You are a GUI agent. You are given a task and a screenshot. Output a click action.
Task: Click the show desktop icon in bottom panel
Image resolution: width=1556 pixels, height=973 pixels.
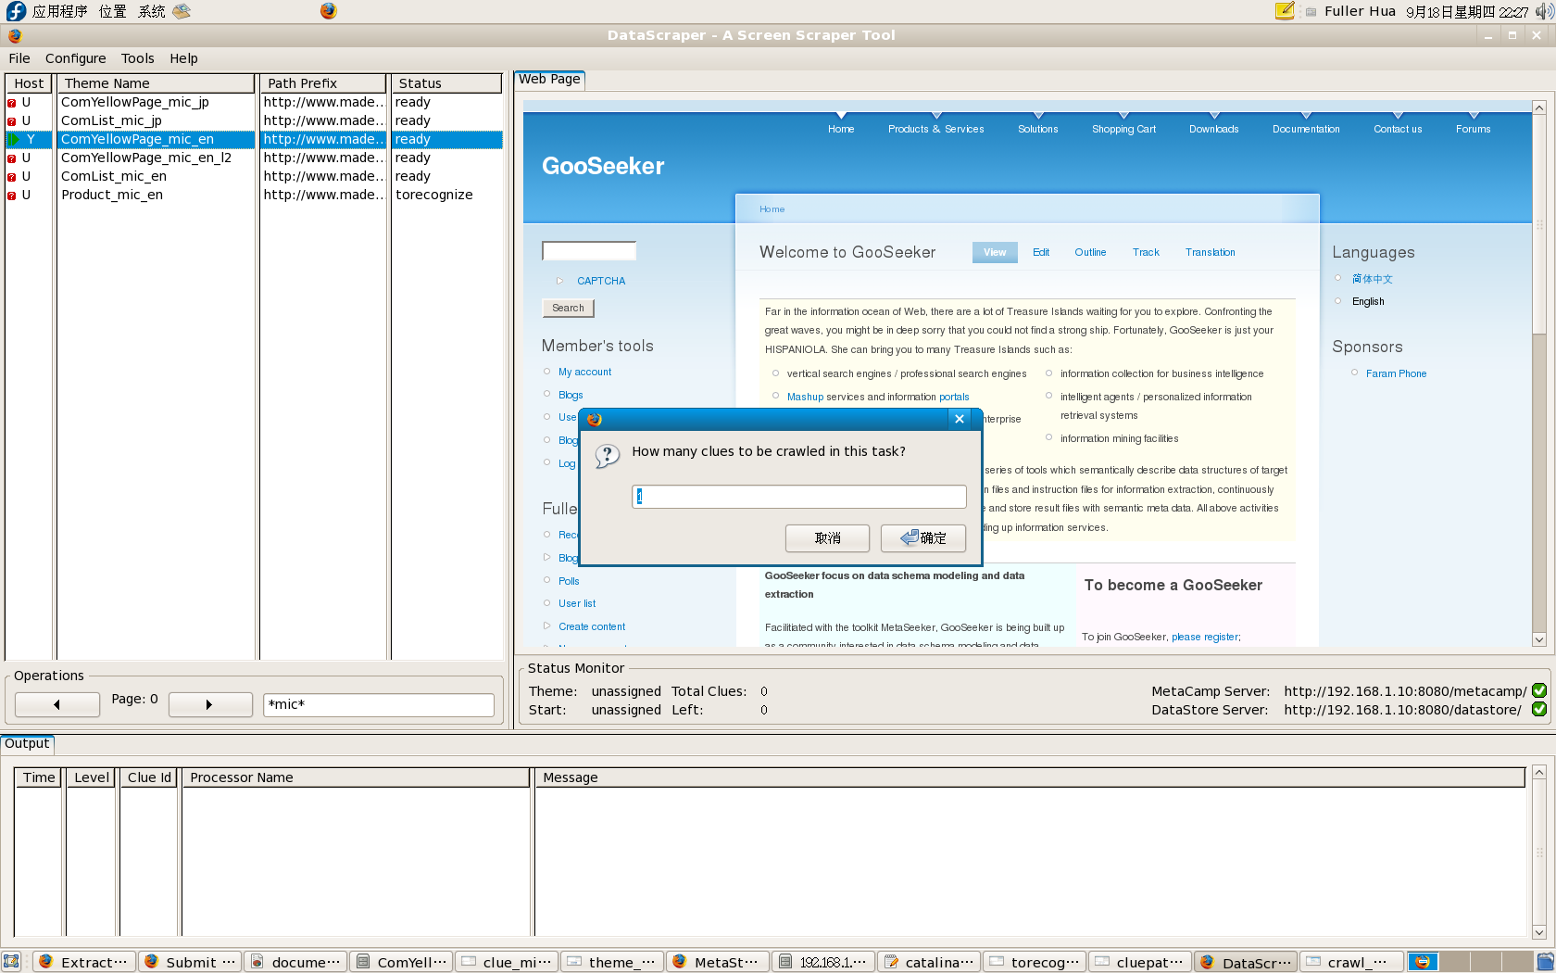(x=11, y=962)
